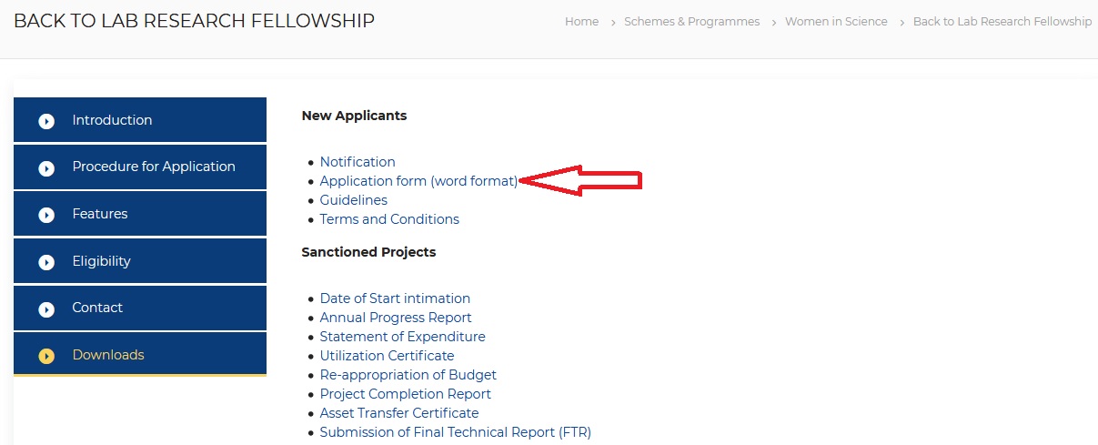Image resolution: width=1098 pixels, height=445 pixels.
Task: Switch to the Eligibility sidebar tab
Action: click(x=101, y=261)
